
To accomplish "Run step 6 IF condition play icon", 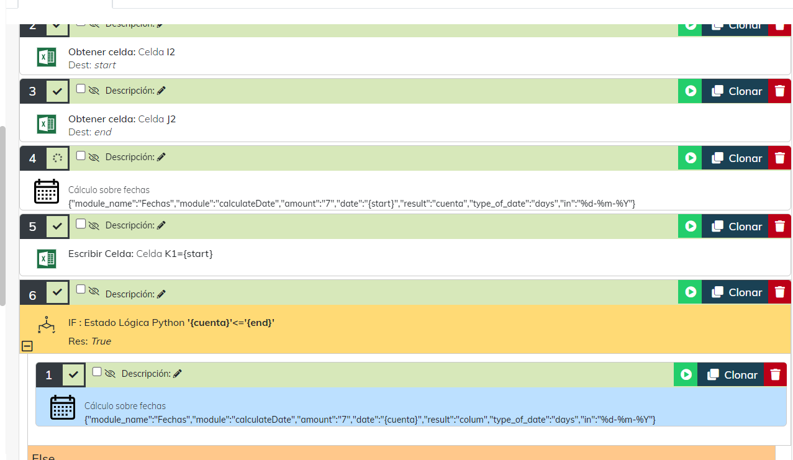I will coord(690,292).
